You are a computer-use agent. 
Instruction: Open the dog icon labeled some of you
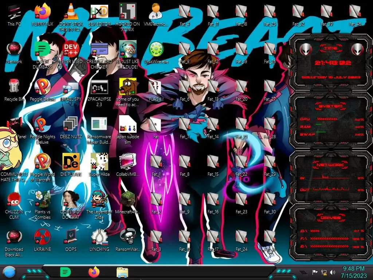[127, 86]
